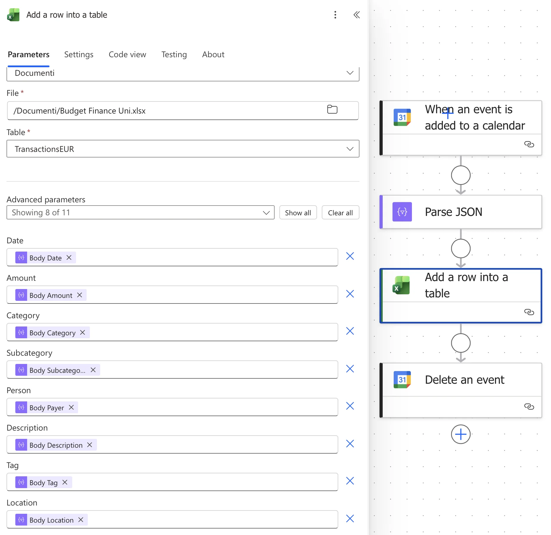
Task: Delete the Body Location token
Action: [81, 520]
